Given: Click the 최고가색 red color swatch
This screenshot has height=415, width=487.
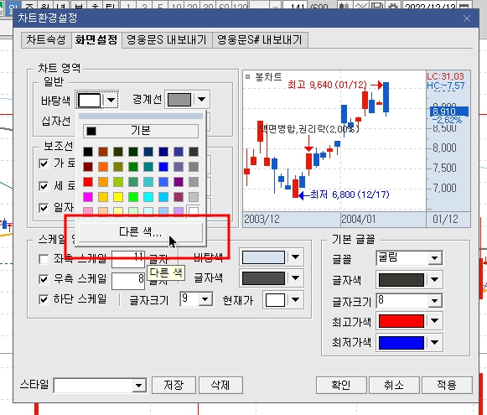Looking at the screenshot, I should point(402,321).
